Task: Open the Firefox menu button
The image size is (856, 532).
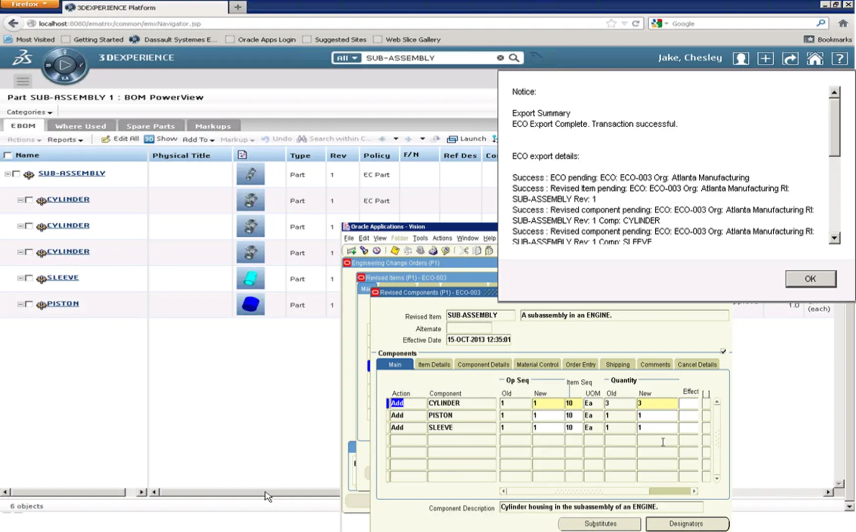Action: pyautogui.click(x=29, y=4)
